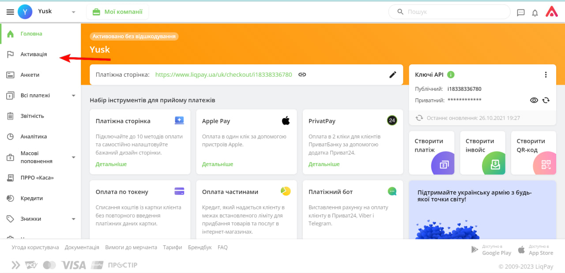Click Останнє оновлення timestamp text

[473, 118]
